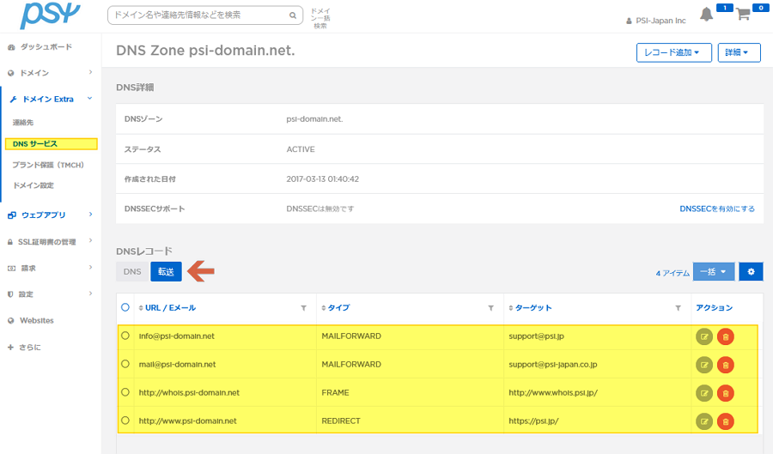The height and width of the screenshot is (454, 773).
Task: Click the DNSSECを有効にする link
Action: pos(717,209)
